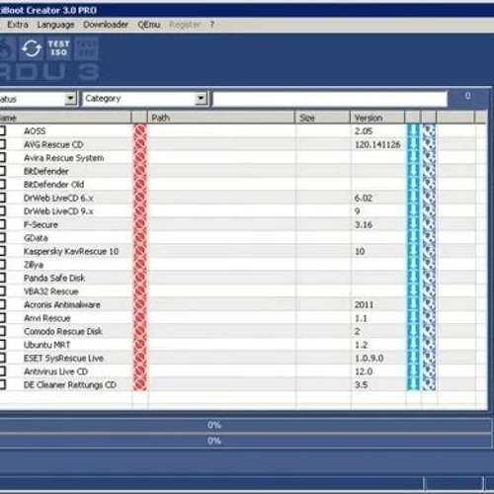Open the Language menu
Screen dimensions: 494x494
click(55, 25)
